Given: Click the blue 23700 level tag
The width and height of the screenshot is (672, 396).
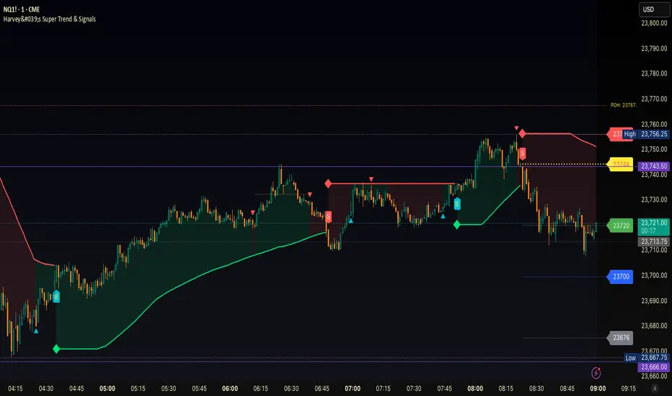Looking at the screenshot, I should click(x=620, y=276).
